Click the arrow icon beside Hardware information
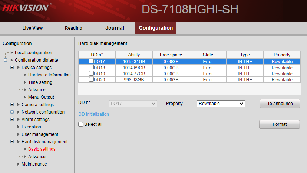Image resolution: width=307 pixels, height=173 pixels. (25, 75)
